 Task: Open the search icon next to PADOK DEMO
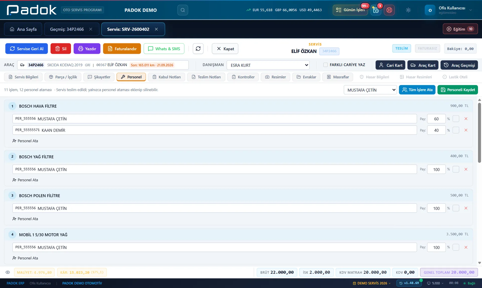click(x=183, y=10)
